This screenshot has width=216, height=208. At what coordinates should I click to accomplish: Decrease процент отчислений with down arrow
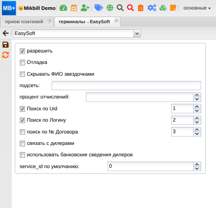pyautogui.click(x=197, y=99)
